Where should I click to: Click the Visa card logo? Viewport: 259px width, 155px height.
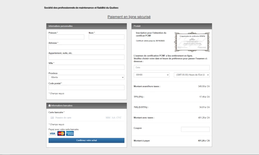coord(52,133)
